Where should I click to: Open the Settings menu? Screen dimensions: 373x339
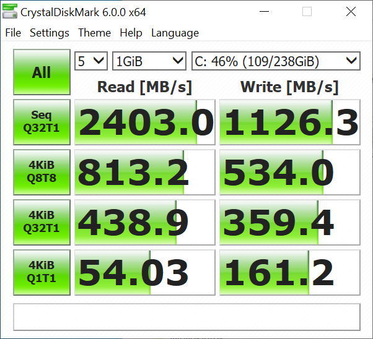[x=50, y=33]
